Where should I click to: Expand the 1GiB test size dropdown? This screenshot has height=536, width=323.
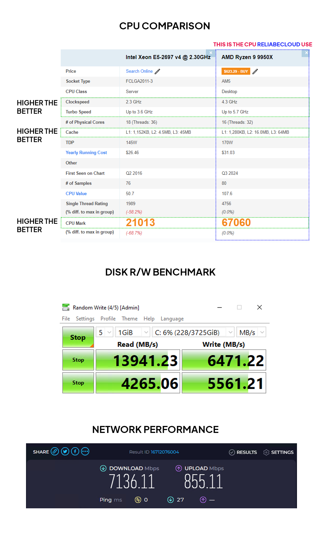point(132,332)
